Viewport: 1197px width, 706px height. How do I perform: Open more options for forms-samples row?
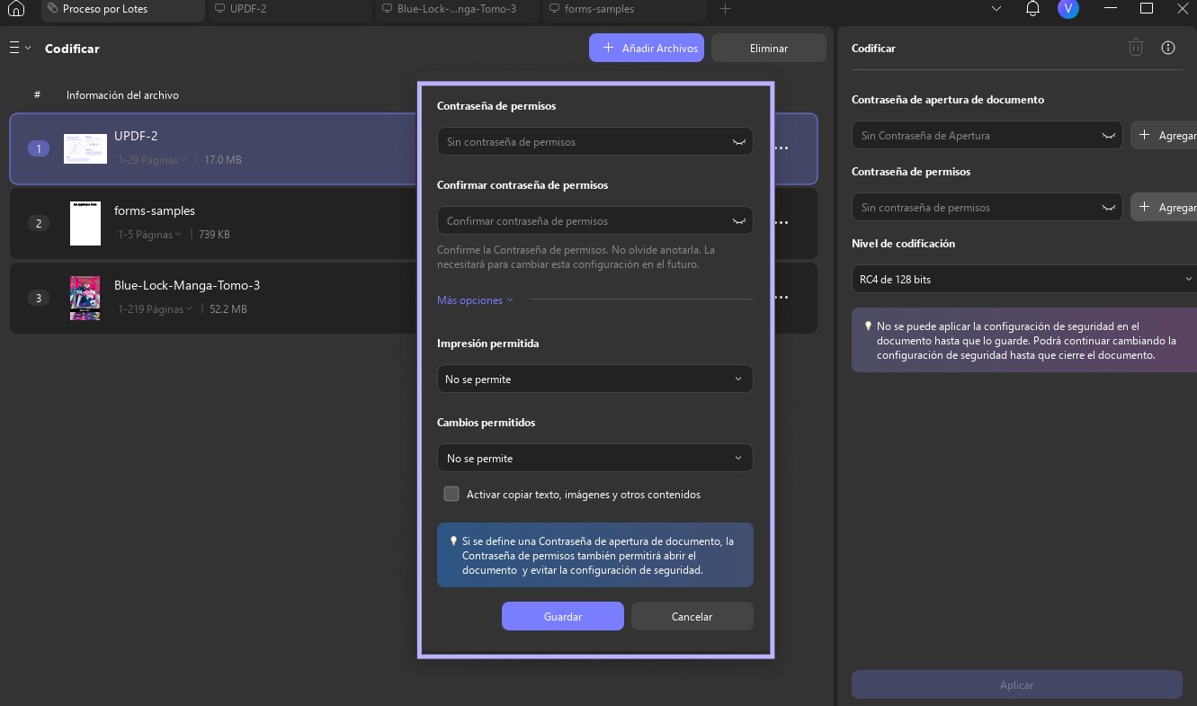pyautogui.click(x=782, y=222)
